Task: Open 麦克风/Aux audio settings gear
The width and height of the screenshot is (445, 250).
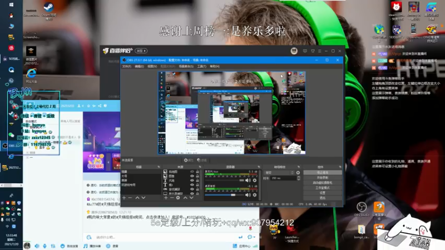Action: pyautogui.click(x=255, y=180)
